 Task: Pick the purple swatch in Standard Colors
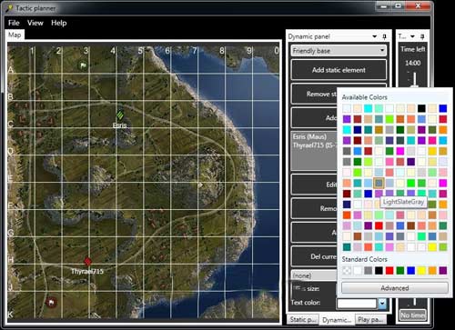(x=443, y=270)
